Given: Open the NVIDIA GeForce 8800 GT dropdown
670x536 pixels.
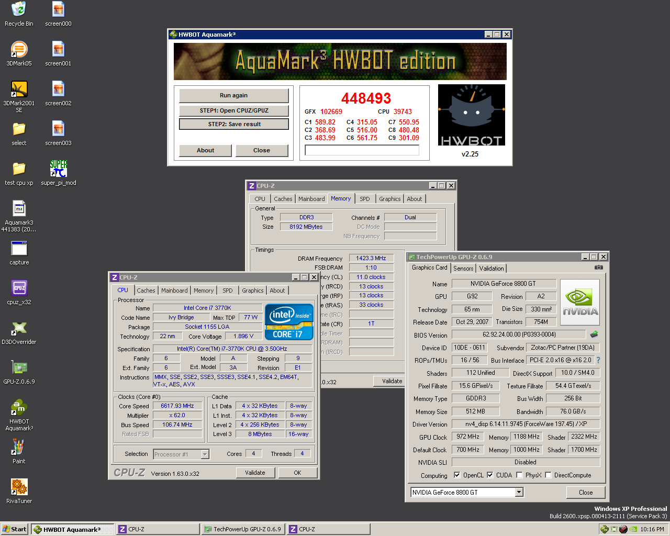Looking at the screenshot, I should point(519,492).
